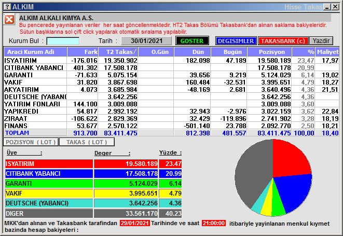Switch to POZISYON ( LOT ) tab

click(x=31, y=142)
